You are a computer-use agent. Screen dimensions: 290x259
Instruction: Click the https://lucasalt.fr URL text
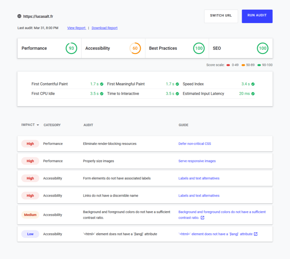point(38,16)
